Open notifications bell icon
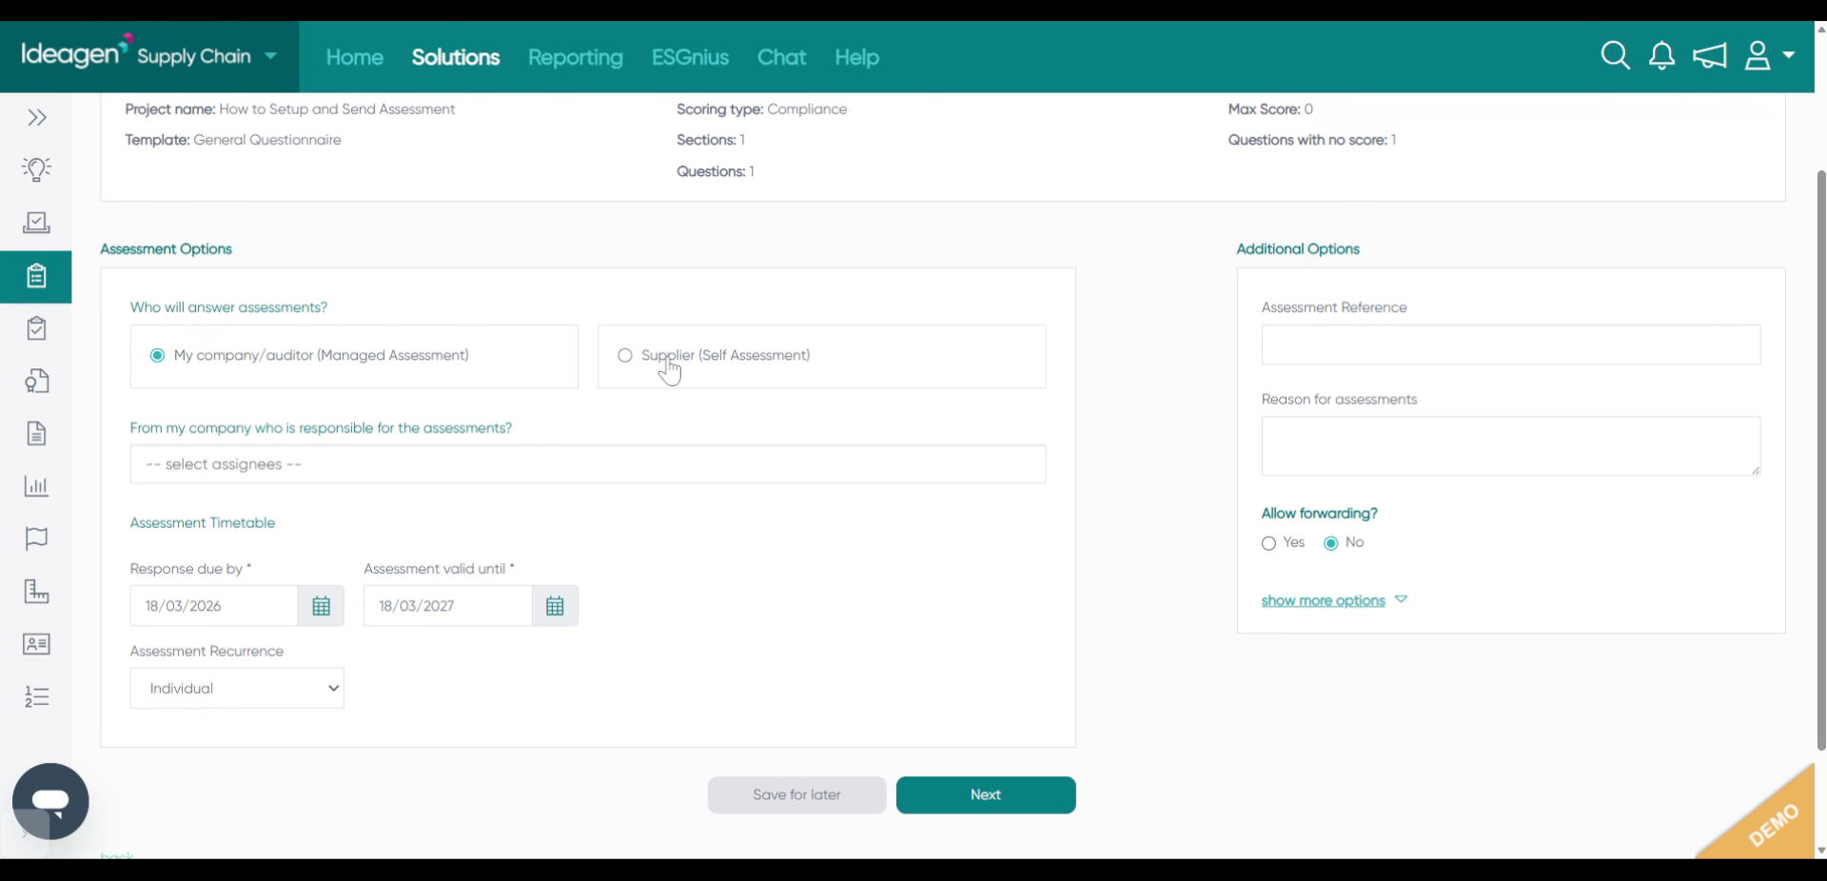The width and height of the screenshot is (1827, 881). [x=1661, y=56]
